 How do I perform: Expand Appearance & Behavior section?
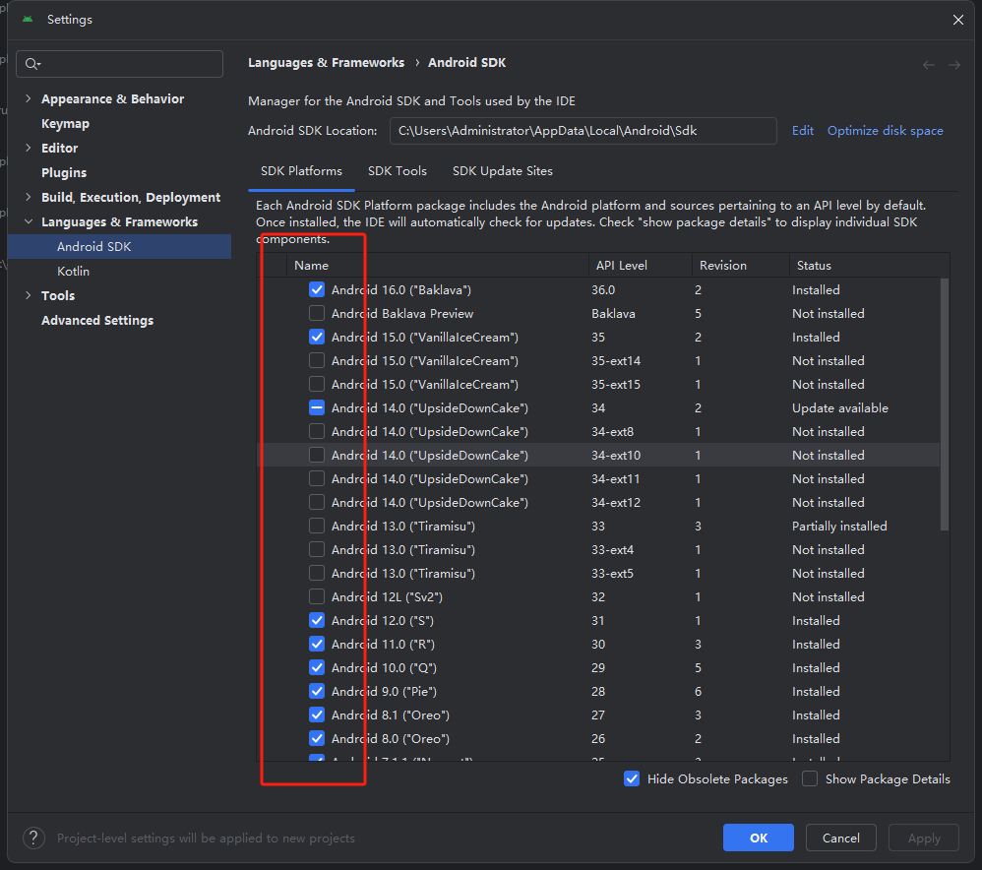[x=29, y=98]
